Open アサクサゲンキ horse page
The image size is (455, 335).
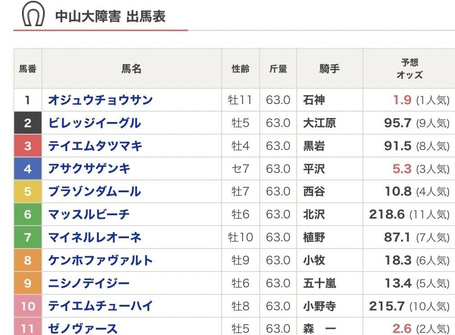click(x=89, y=169)
